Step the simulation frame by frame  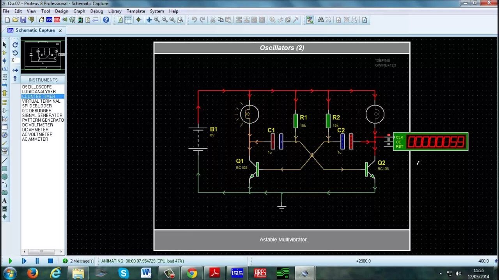coord(24,261)
